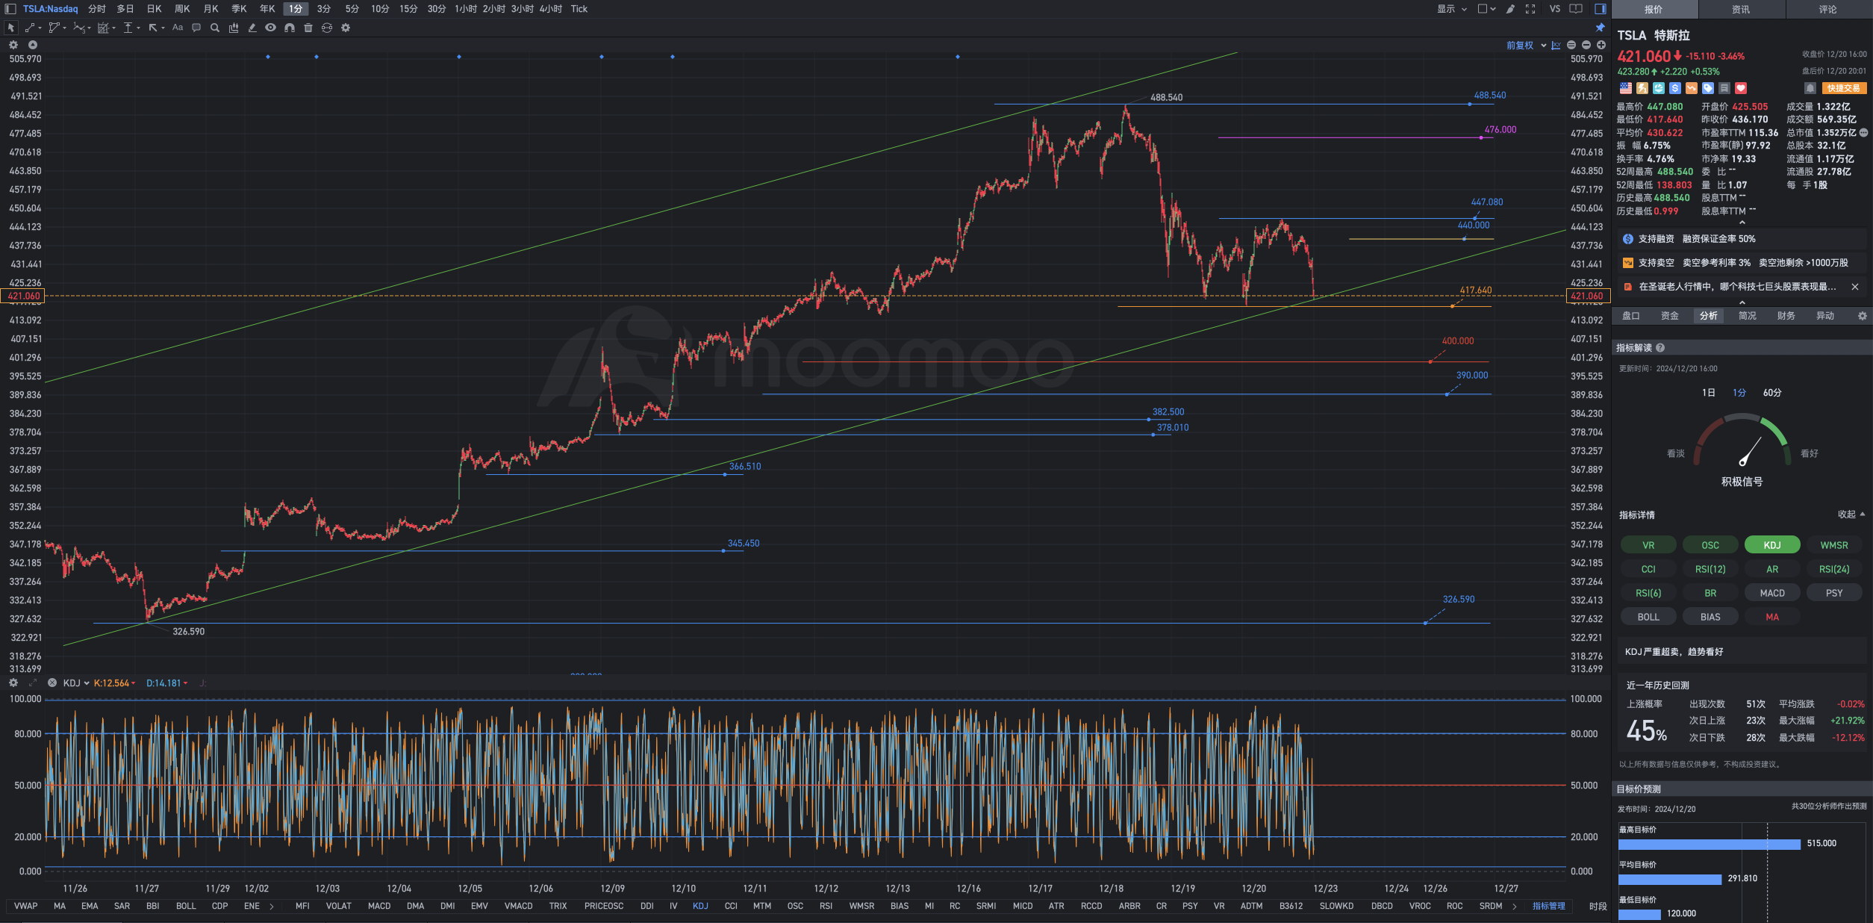The image size is (1873, 923).
Task: Click the red heart favorite icon
Action: (x=1741, y=88)
